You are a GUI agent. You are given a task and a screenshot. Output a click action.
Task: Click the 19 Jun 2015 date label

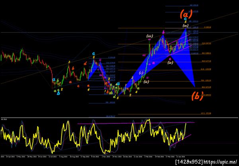(42, 156)
